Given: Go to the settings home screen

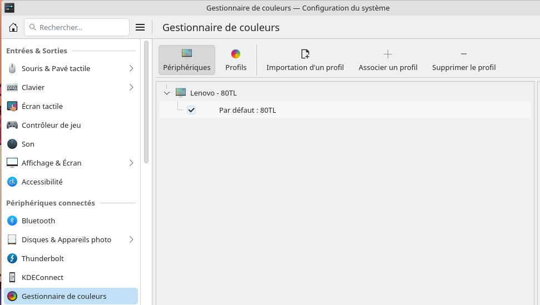Looking at the screenshot, I should 13,27.
